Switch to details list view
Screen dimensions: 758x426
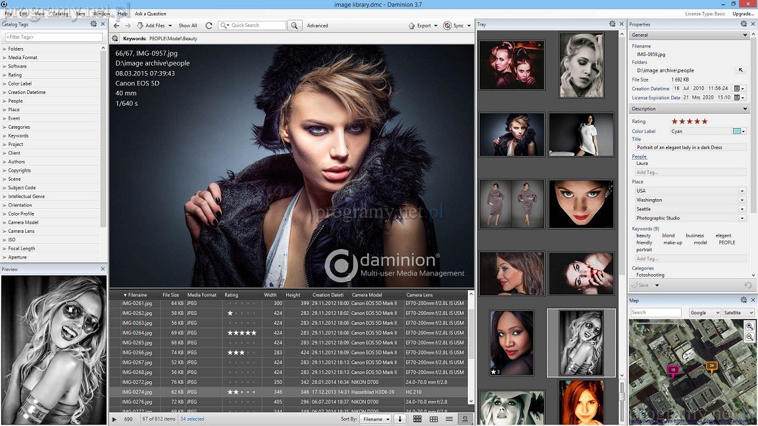pos(449,419)
